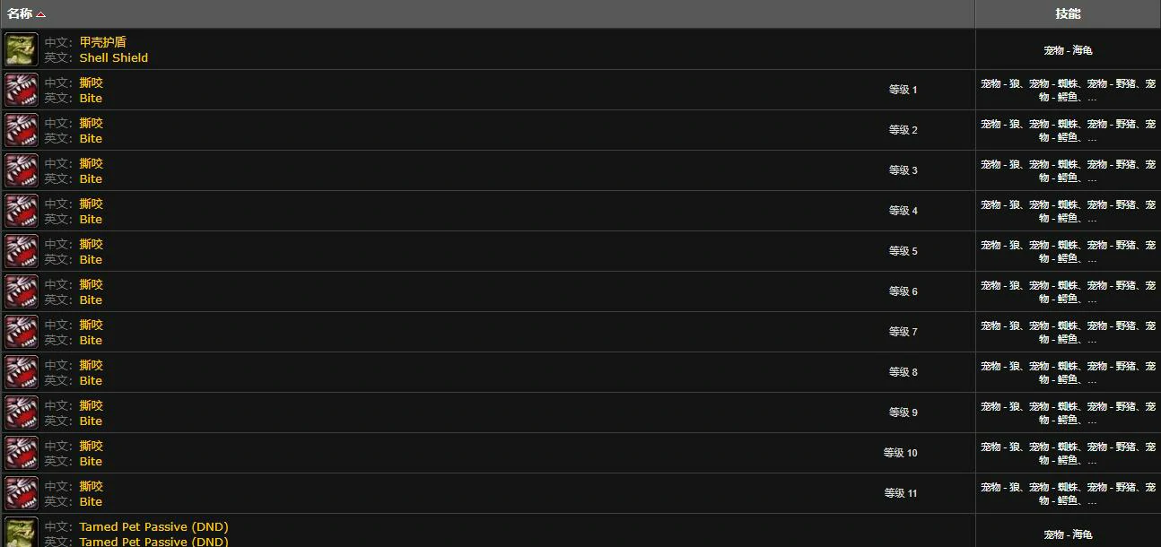The image size is (1161, 547).
Task: Click the Bite icon for 等级 5
Action: pyautogui.click(x=22, y=251)
